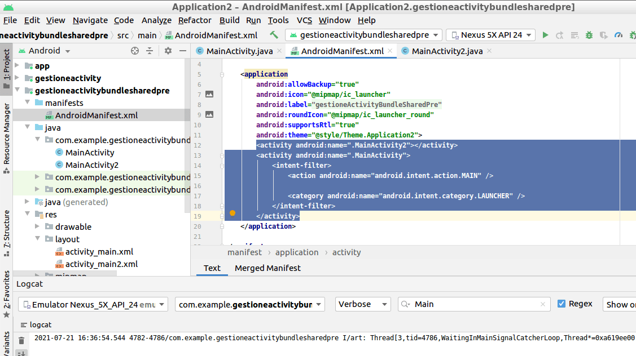Click the src breadcrumb in navigation bar
The height and width of the screenshot is (356, 636).
pyautogui.click(x=123, y=35)
